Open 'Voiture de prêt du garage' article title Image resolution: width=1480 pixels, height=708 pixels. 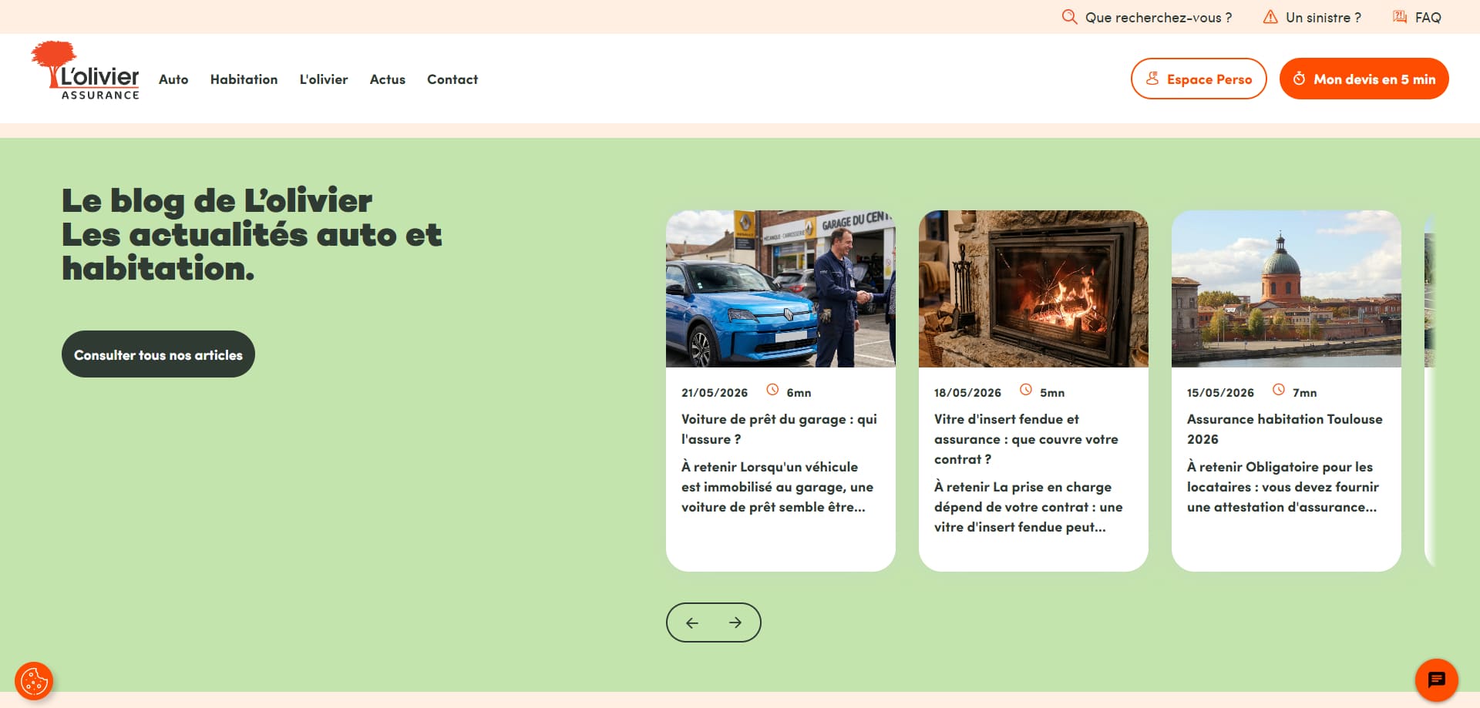click(x=779, y=429)
